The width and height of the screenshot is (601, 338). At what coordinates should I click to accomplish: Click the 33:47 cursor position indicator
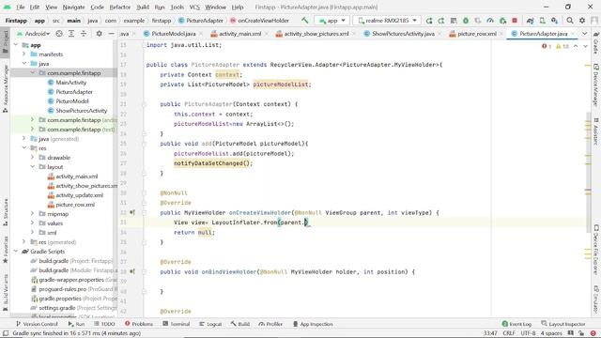click(490, 333)
